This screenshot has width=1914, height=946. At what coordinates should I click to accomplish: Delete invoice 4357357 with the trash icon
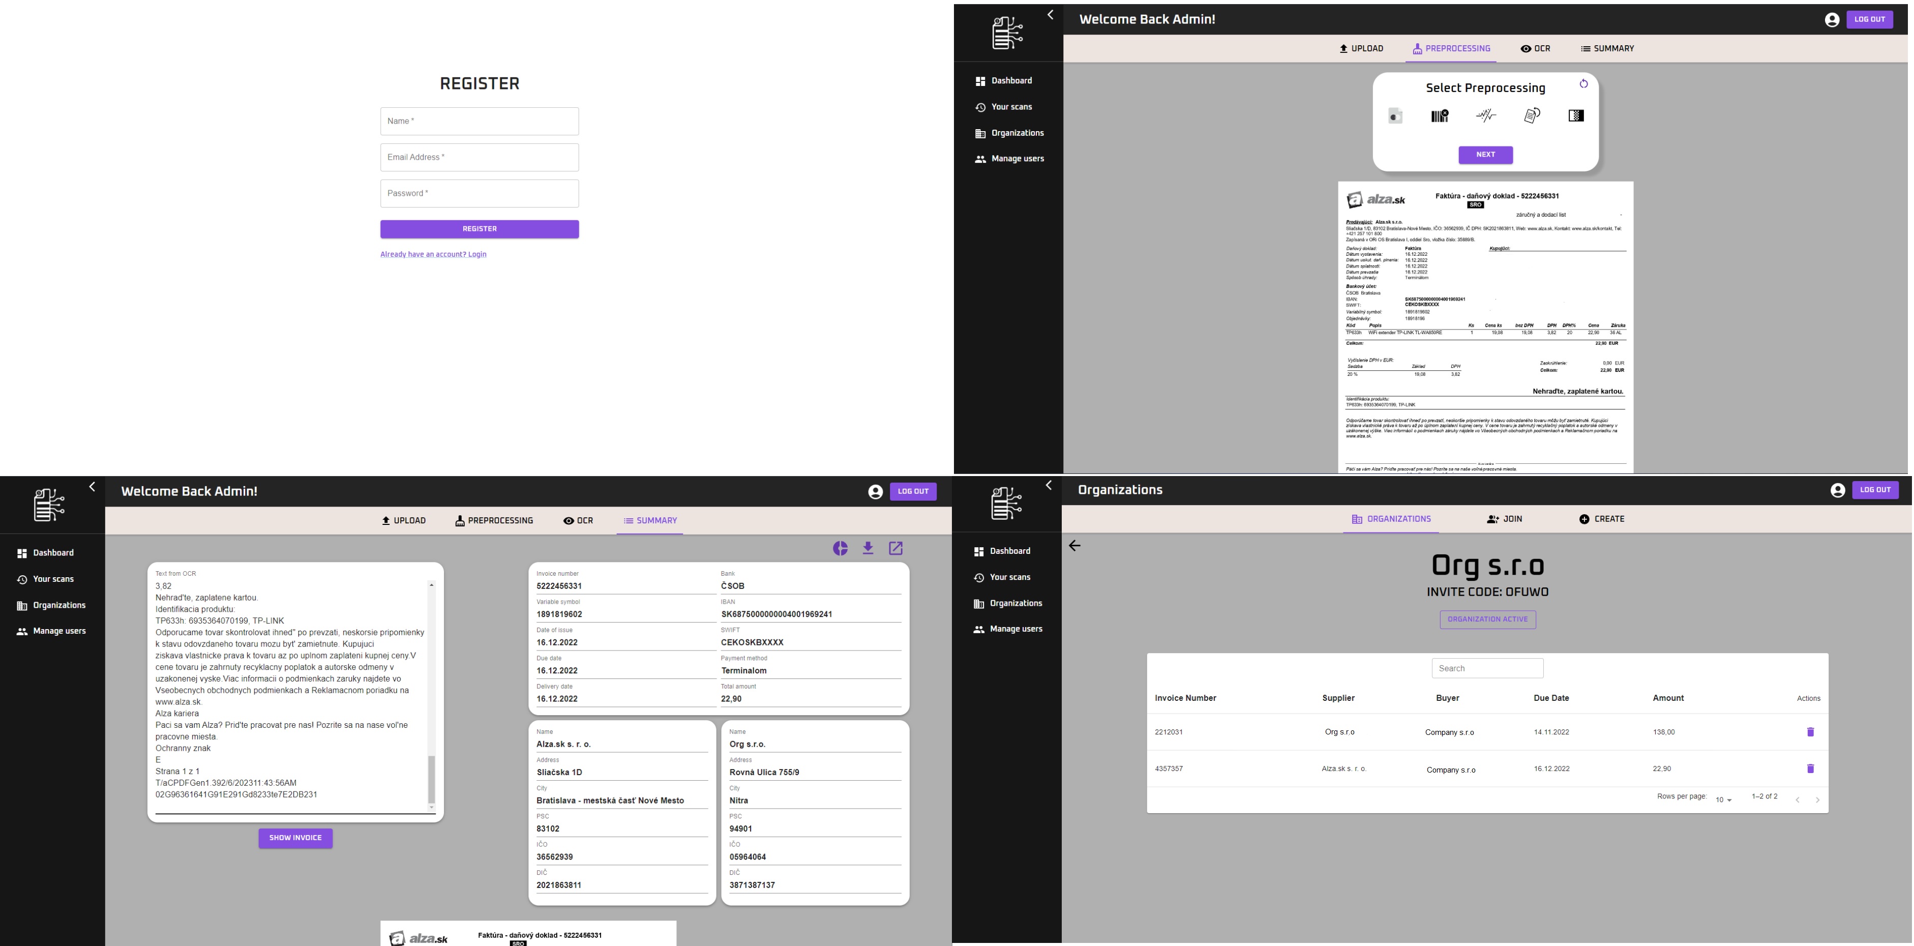pos(1810,768)
